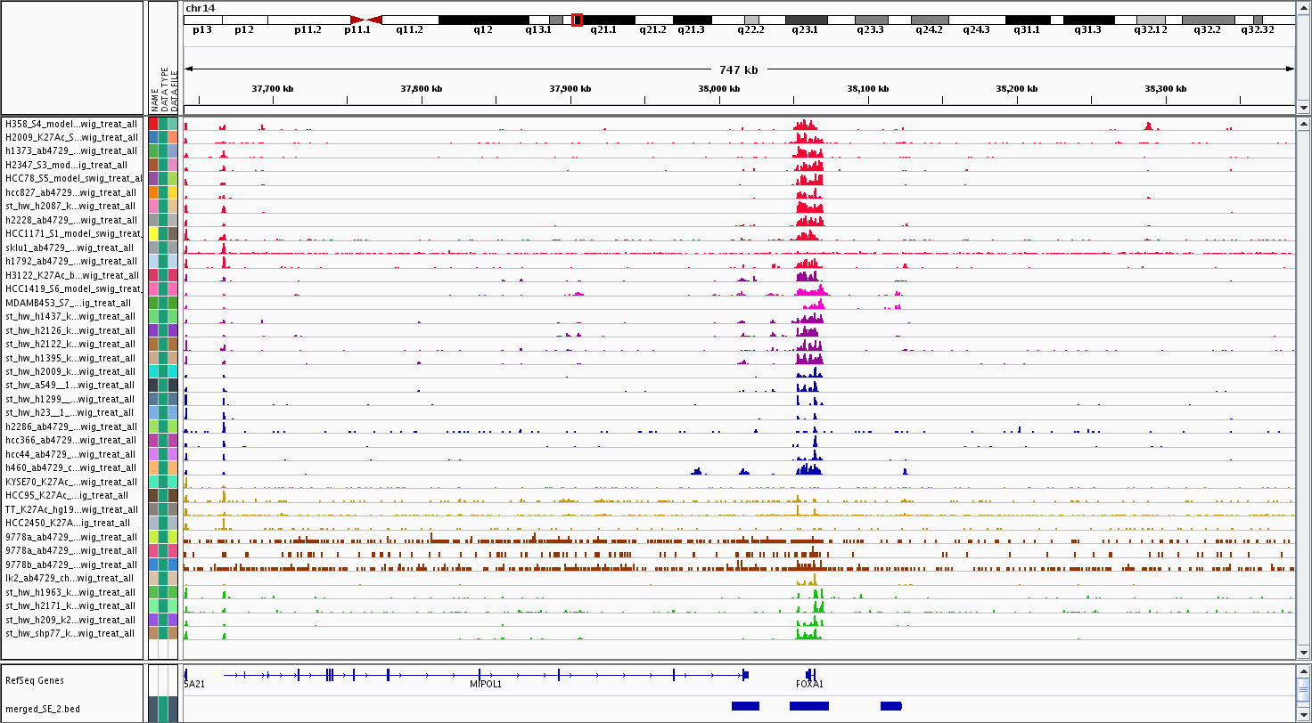Screen dimensions: 1312x723
Task: Click the q23.1 cytoband on the ideogram
Action: (806, 20)
